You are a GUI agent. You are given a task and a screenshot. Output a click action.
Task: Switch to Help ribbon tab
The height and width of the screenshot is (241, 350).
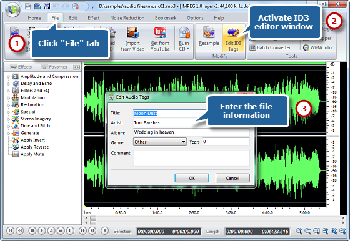(x=219, y=18)
